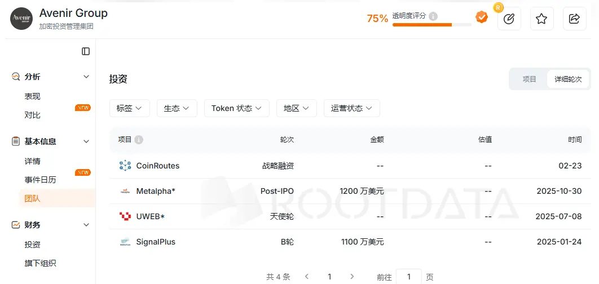Collapse the 分析 sidebar section
Image resolution: width=599 pixels, height=284 pixels.
point(86,77)
